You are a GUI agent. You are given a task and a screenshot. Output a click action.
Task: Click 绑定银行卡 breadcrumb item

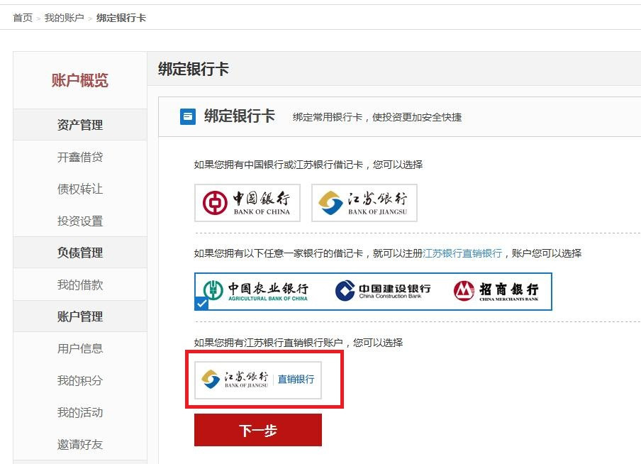(121, 18)
